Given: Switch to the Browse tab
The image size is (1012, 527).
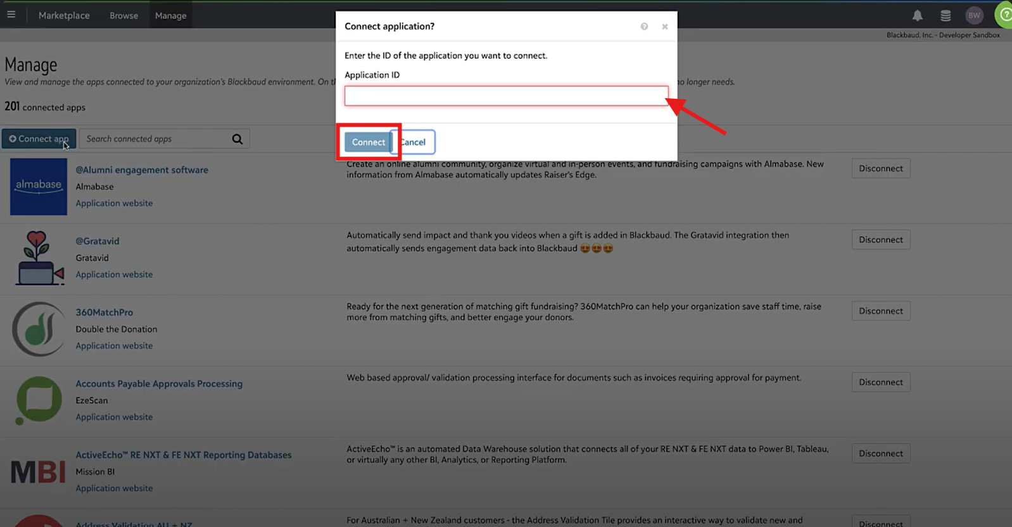Looking at the screenshot, I should (123, 15).
